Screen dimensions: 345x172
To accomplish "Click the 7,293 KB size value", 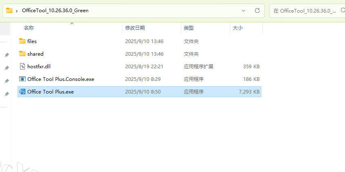I will [249, 92].
